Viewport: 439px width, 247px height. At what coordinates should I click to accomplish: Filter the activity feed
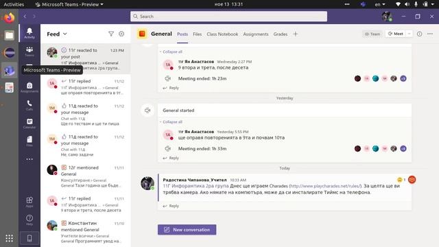[x=111, y=34]
